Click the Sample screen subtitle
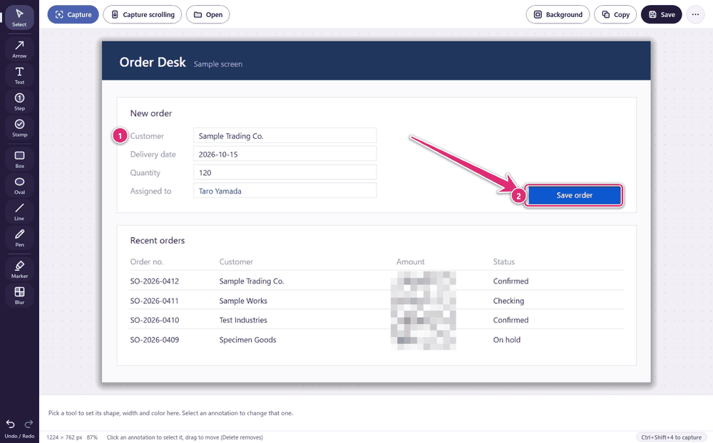The width and height of the screenshot is (713, 443). click(217, 64)
